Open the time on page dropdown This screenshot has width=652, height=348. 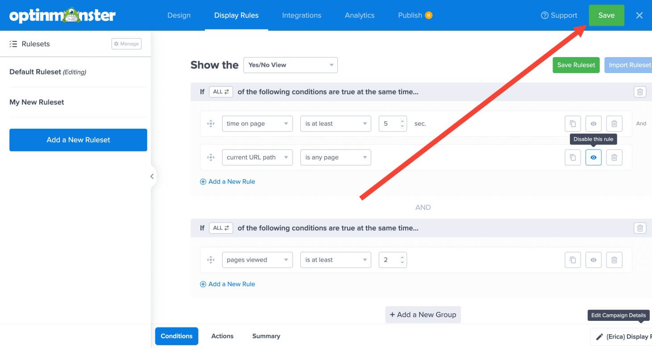coord(257,123)
